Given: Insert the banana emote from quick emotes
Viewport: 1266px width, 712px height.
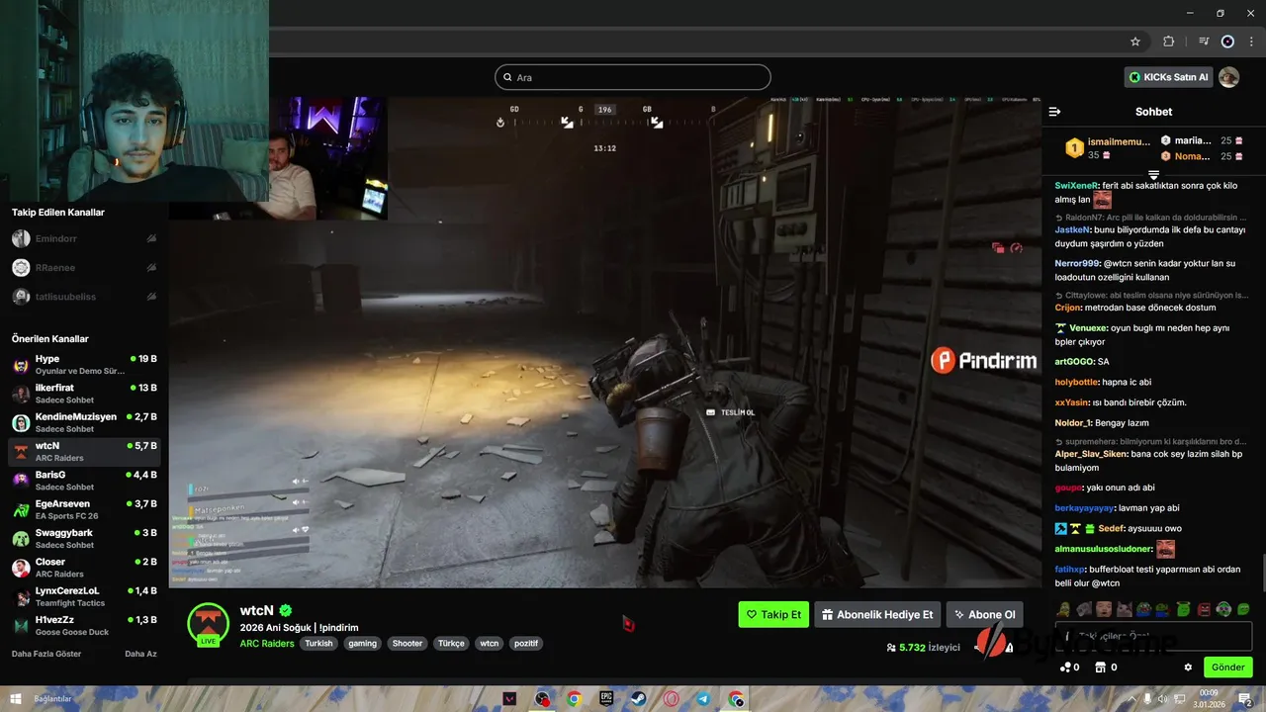Looking at the screenshot, I should tap(1062, 609).
